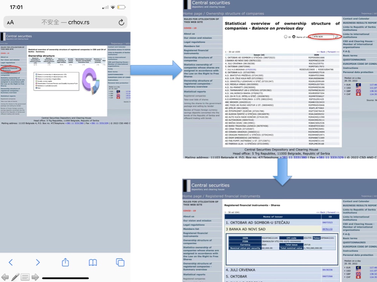
Task: Open QUESTIONNAIRES on ownership structure page
Action: (x=354, y=60)
